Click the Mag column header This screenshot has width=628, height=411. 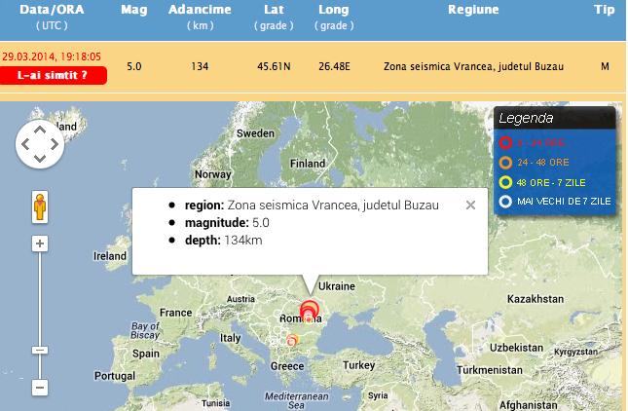pos(133,10)
